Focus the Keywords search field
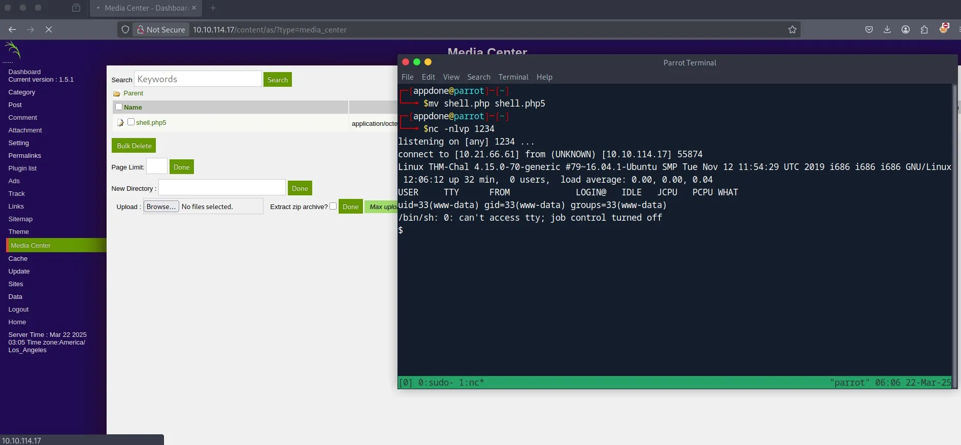Screen dimensions: 961x445 pyautogui.click(x=198, y=79)
